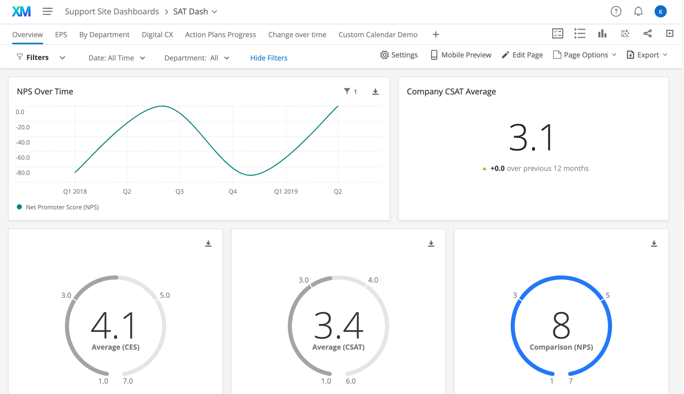Click the video play icon at top right

(x=670, y=34)
